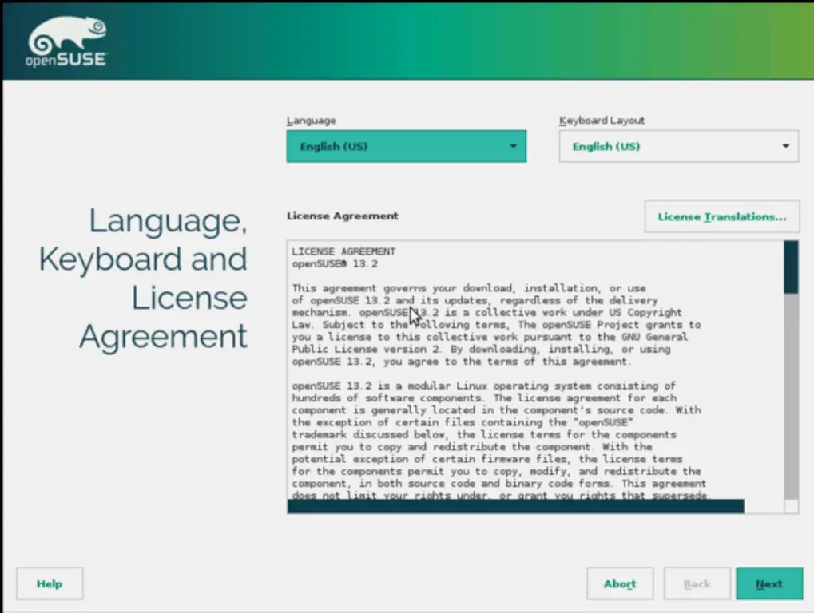Click the disabled Back button
The height and width of the screenshot is (613, 814).
click(x=697, y=584)
